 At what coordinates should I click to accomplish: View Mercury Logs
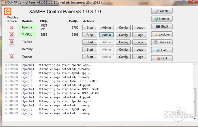point(140,49)
